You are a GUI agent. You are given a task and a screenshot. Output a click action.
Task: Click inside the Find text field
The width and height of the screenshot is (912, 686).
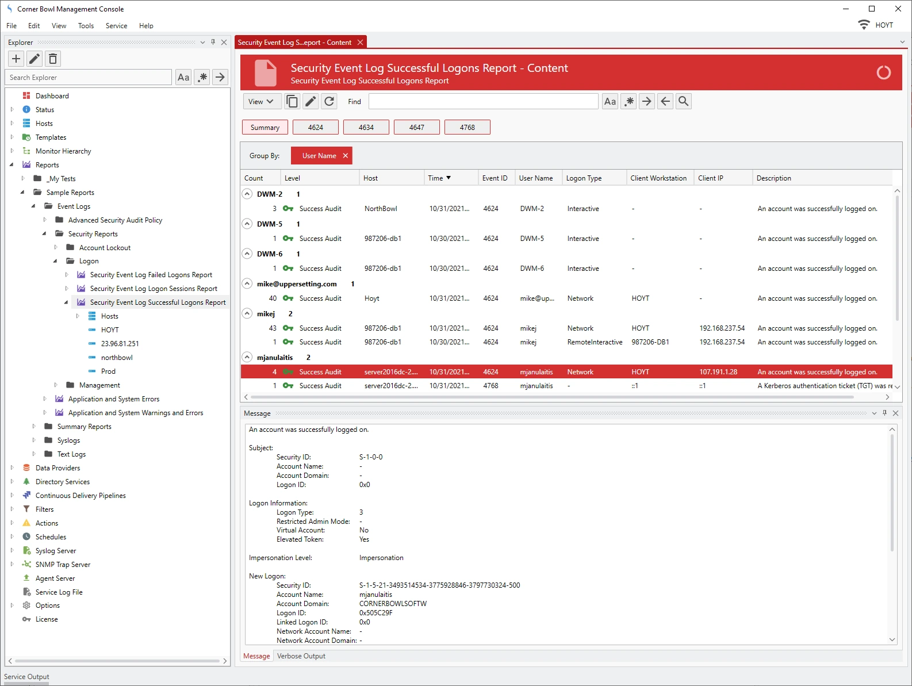483,102
